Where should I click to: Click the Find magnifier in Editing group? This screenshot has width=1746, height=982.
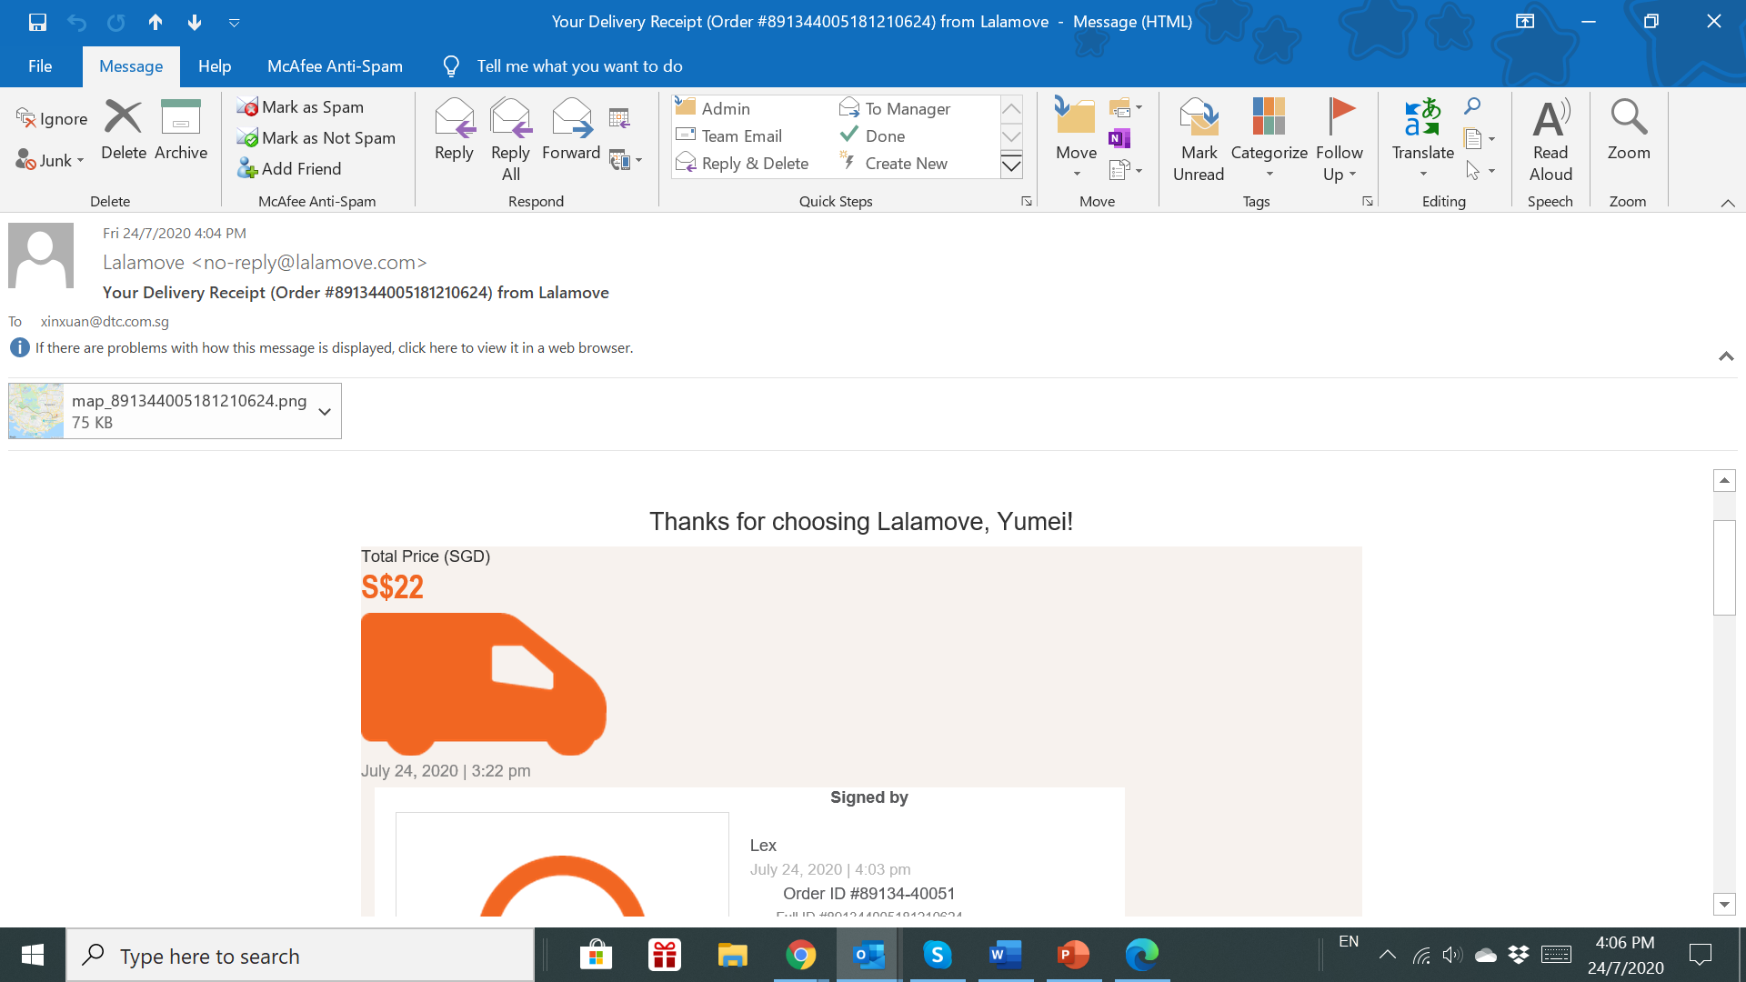[1472, 106]
